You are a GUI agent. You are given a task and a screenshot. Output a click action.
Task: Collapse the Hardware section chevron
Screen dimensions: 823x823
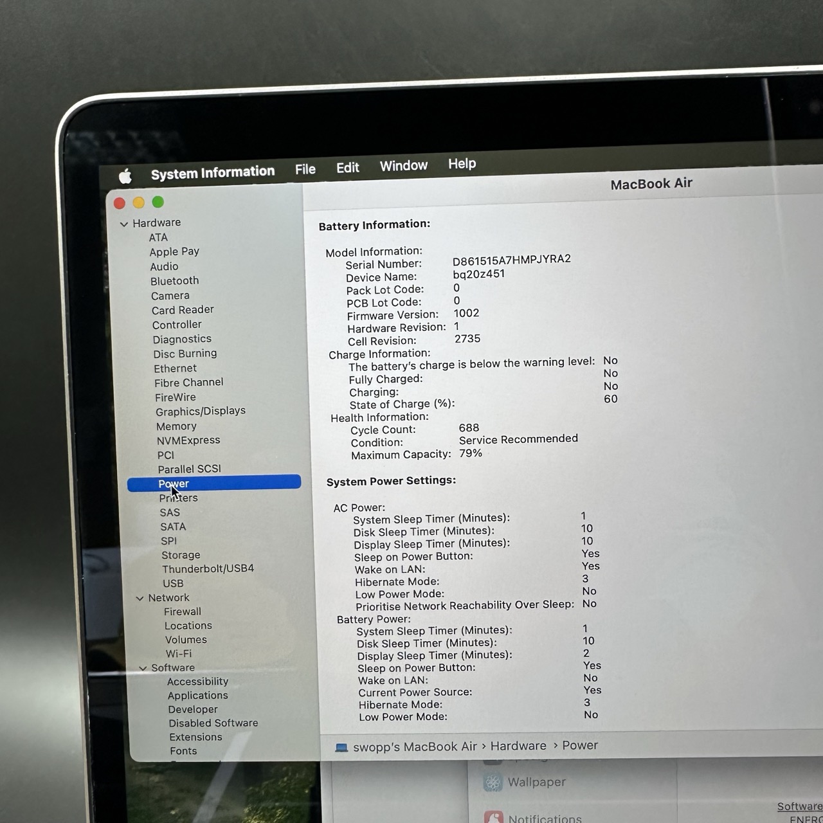click(x=124, y=224)
